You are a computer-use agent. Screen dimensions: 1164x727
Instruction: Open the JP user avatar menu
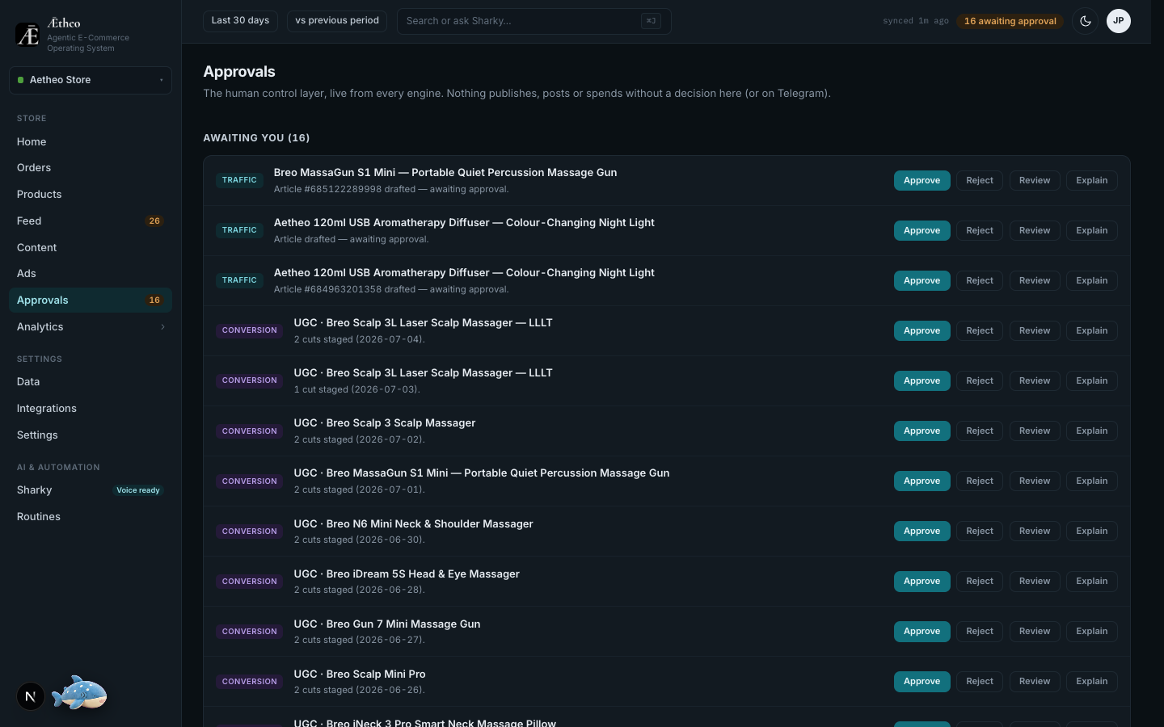pos(1118,21)
